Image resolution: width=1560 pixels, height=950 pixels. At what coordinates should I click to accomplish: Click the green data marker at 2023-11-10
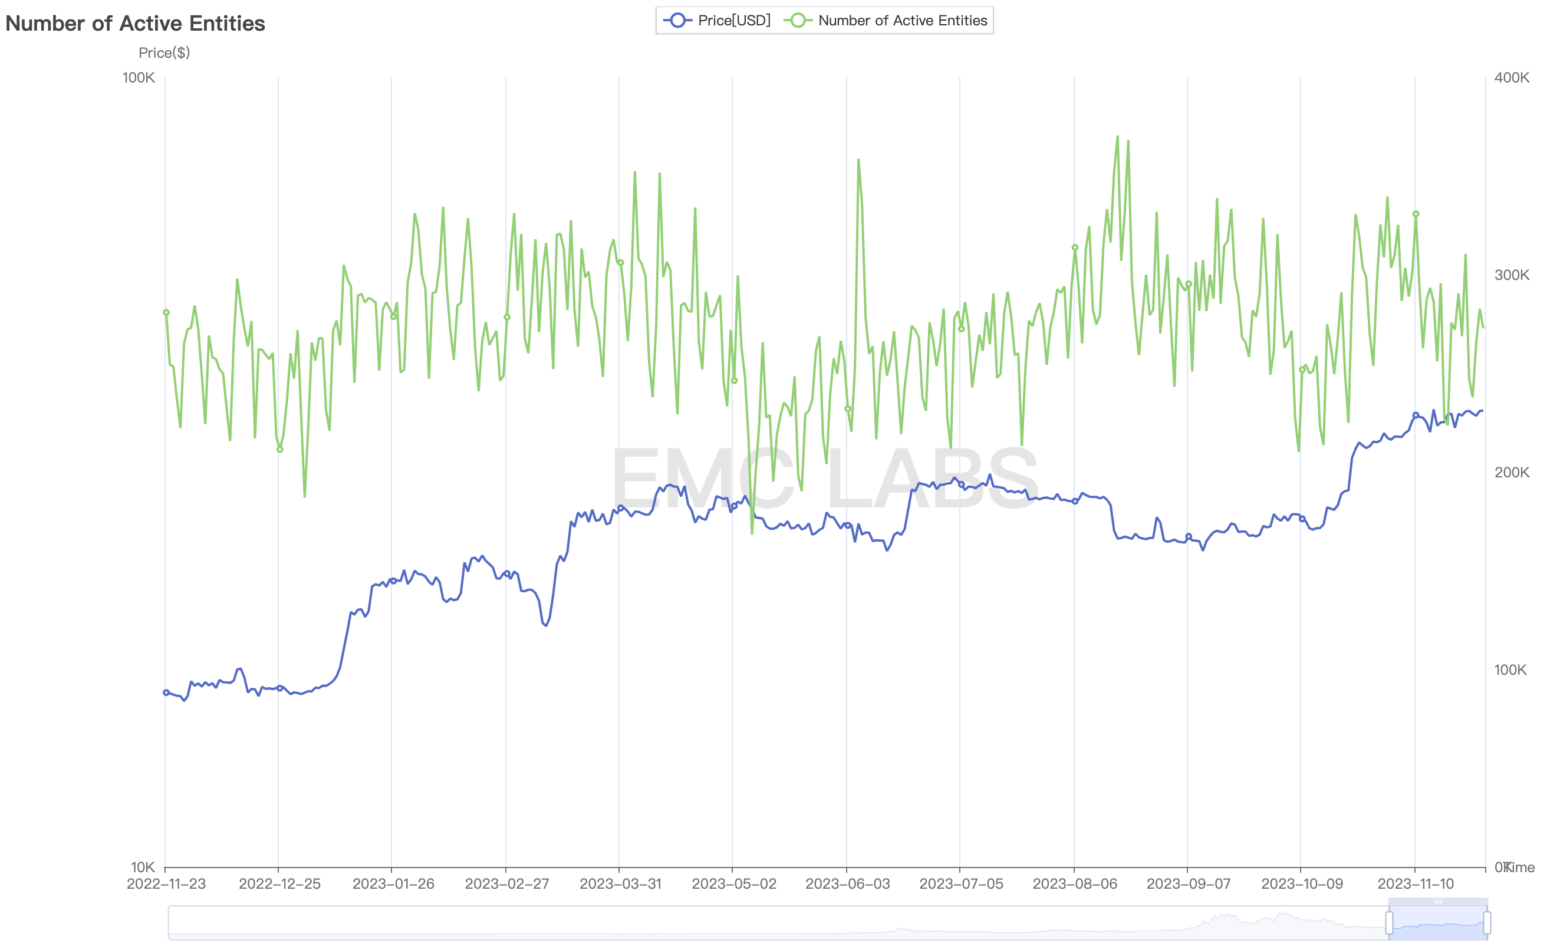(1416, 214)
